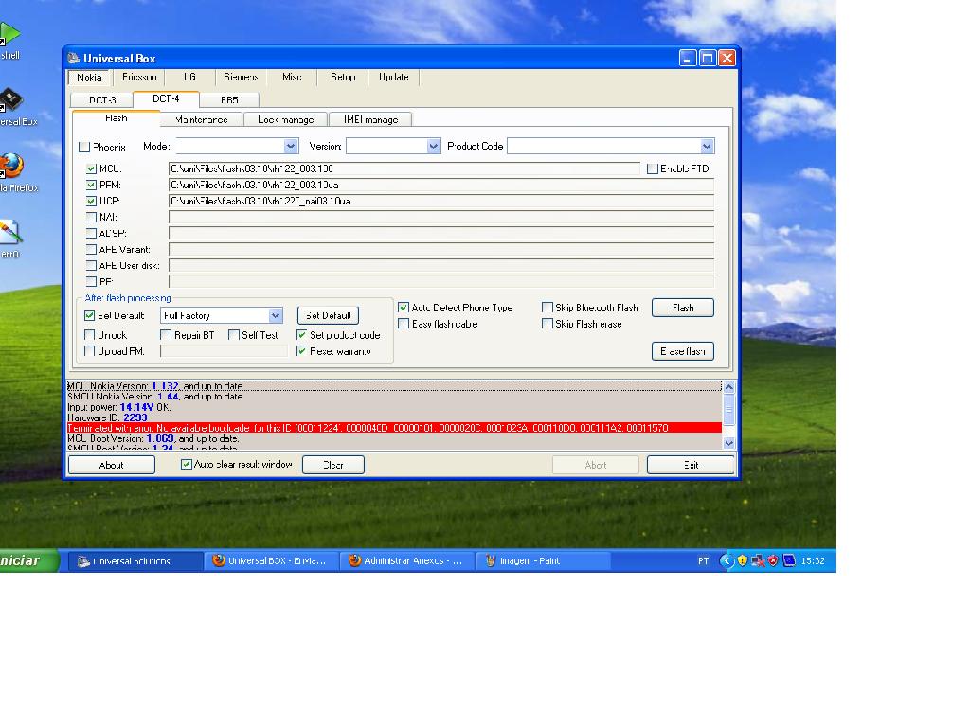Switch to the Ericsson tab
Viewport: 970px width, 727px height.
[139, 78]
